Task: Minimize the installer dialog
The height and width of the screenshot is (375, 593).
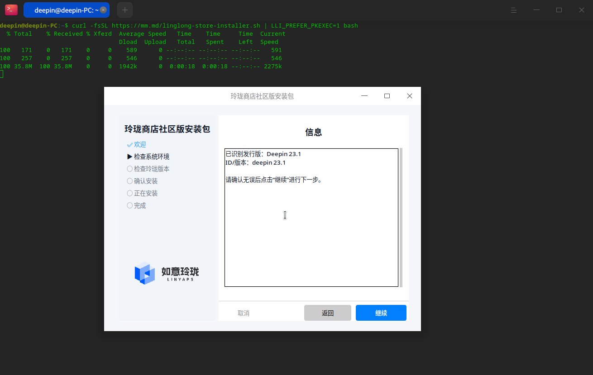Action: click(364, 96)
